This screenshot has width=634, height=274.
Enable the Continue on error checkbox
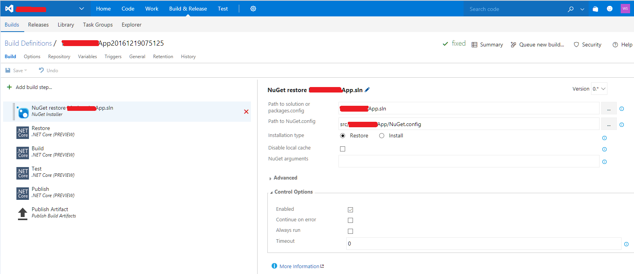pos(350,221)
